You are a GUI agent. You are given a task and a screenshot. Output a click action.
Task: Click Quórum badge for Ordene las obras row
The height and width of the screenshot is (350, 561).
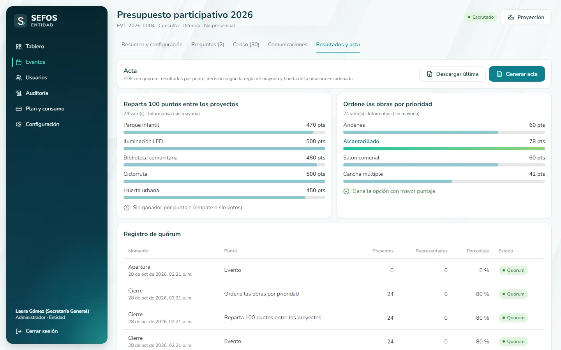[x=513, y=294]
